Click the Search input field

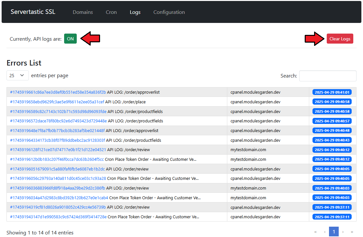pyautogui.click(x=327, y=76)
